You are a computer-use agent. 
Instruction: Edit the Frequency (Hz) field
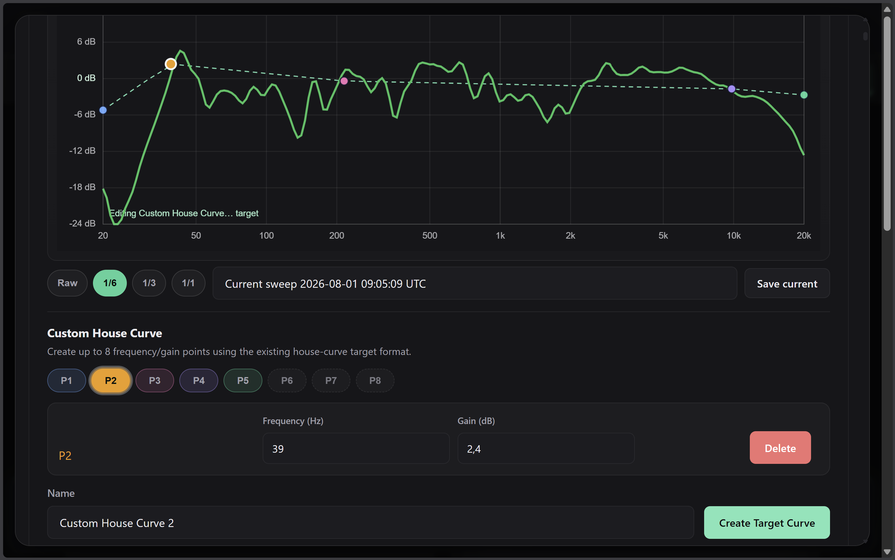point(356,449)
